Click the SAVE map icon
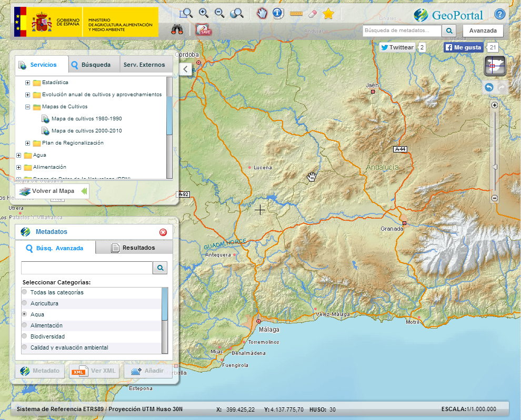 (203, 30)
